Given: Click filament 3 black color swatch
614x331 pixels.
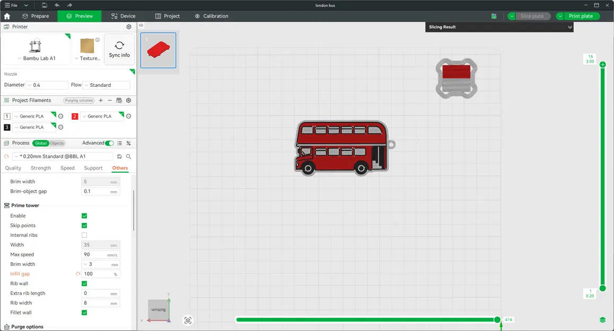Looking at the screenshot, I should 7,127.
